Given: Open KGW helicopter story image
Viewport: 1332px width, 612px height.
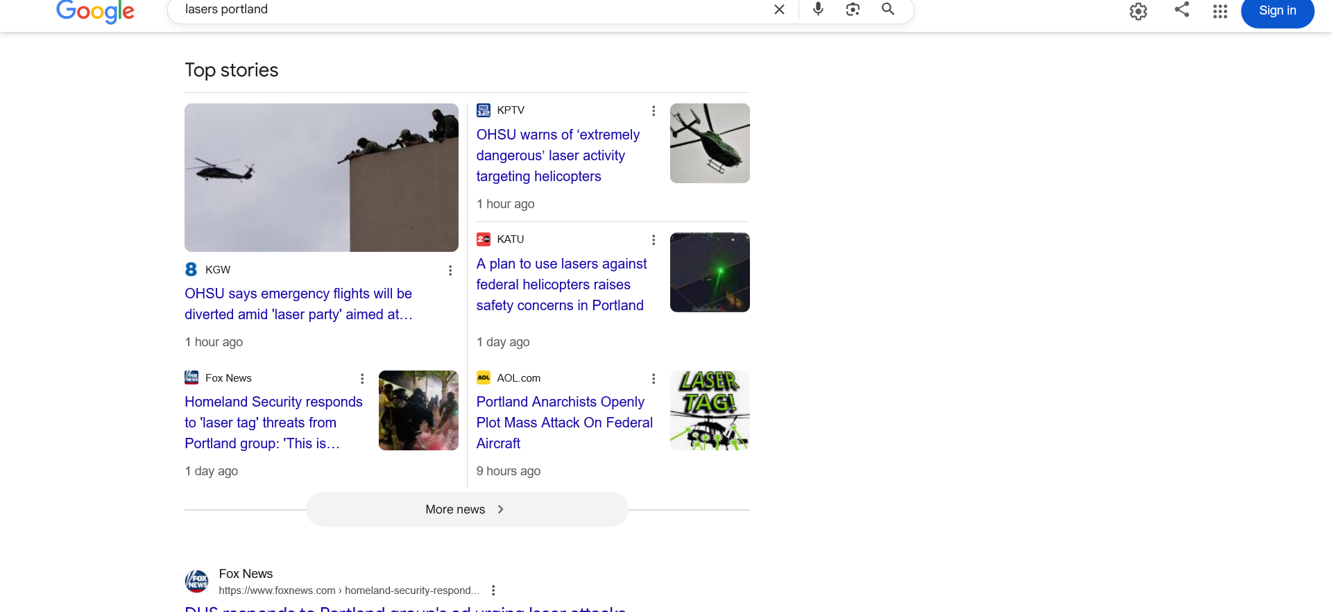Looking at the screenshot, I should click(321, 178).
